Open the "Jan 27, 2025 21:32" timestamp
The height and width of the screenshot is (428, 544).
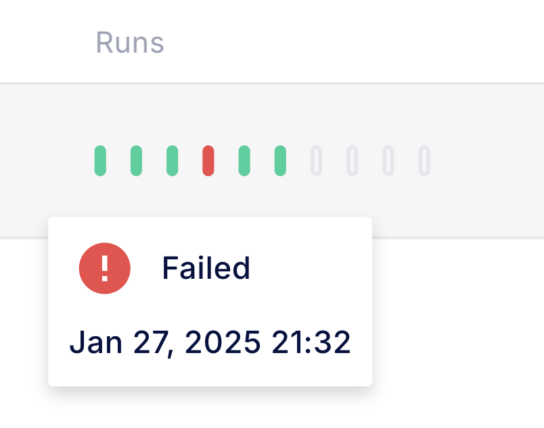210,343
